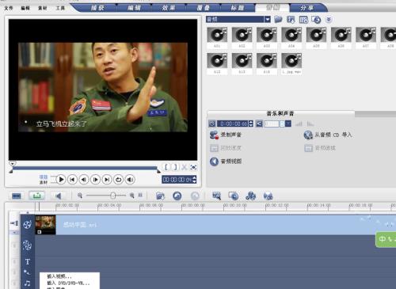
Task: Click the music track note icon
Action: point(27,283)
